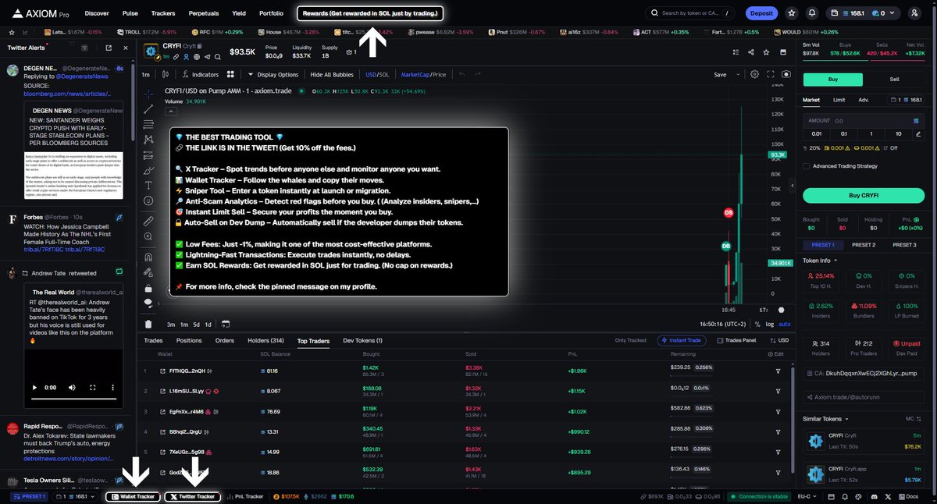The width and height of the screenshot is (937, 504).
Task: Enable the Advanced Trading Strategy checkbox
Action: point(807,165)
